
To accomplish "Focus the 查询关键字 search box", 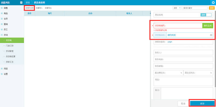I will 195,8.
